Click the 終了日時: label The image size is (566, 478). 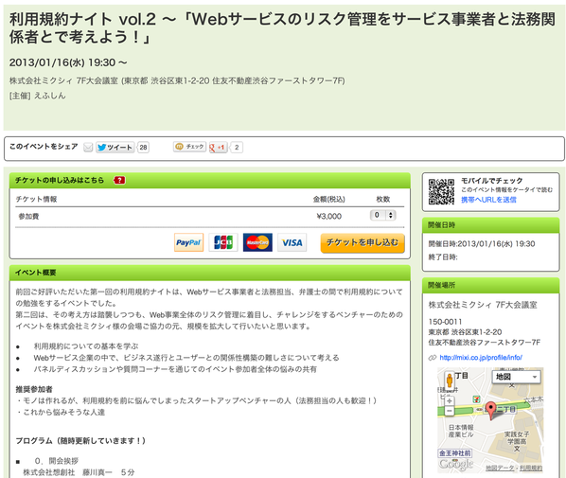443,257
